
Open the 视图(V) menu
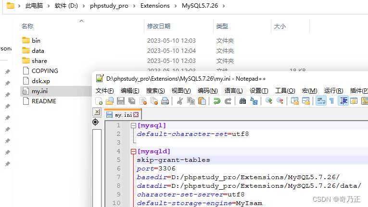181,90
